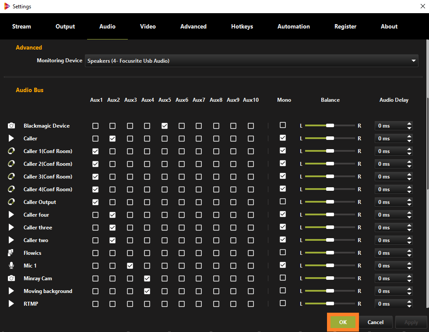Decrease audio delay for Flowics

click(x=409, y=255)
